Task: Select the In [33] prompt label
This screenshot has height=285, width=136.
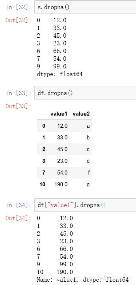Action: [19, 93]
